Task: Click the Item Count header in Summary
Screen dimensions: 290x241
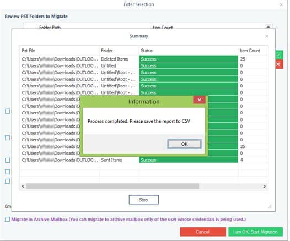Action: coord(253,51)
